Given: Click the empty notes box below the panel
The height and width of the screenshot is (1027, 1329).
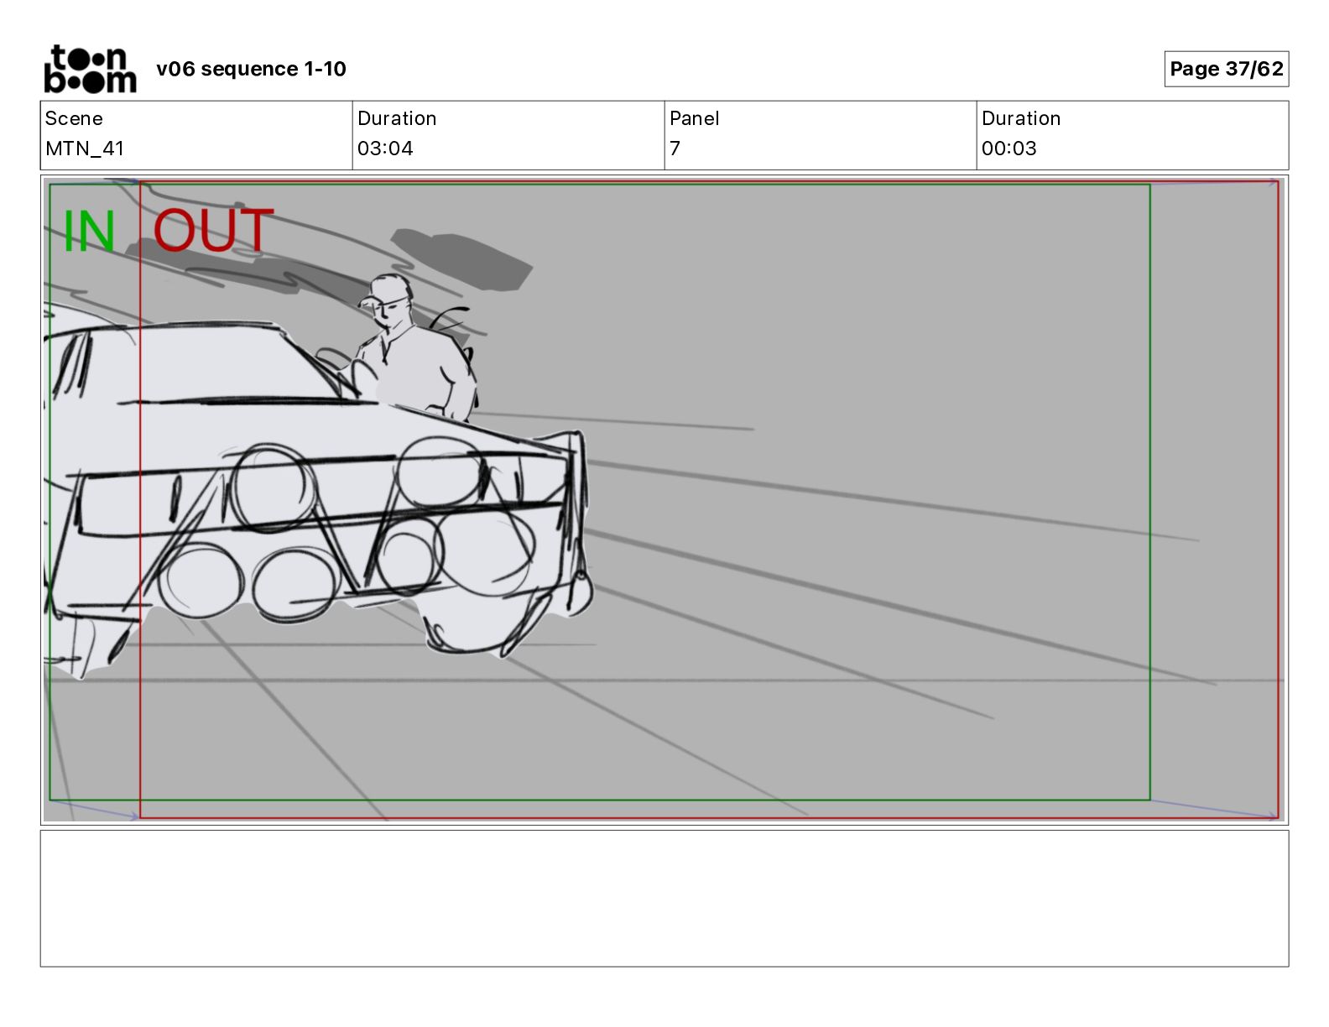Looking at the screenshot, I should (664, 898).
